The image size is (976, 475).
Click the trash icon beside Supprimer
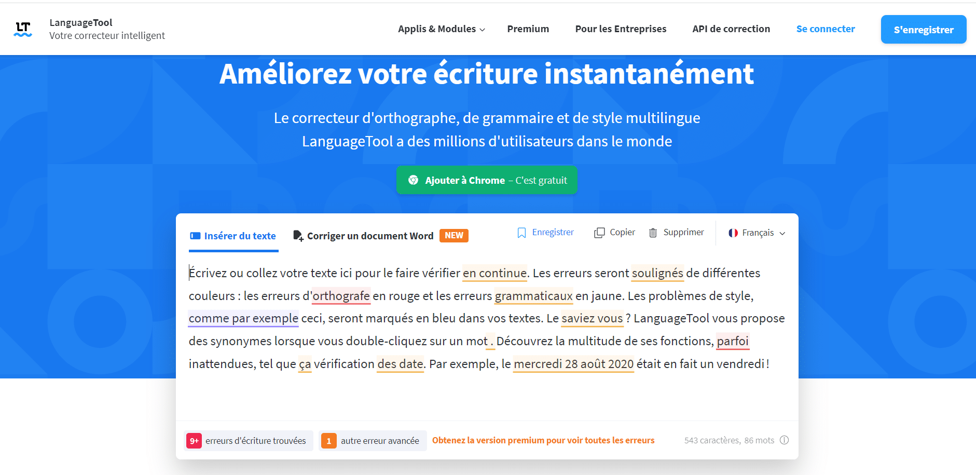(x=653, y=233)
